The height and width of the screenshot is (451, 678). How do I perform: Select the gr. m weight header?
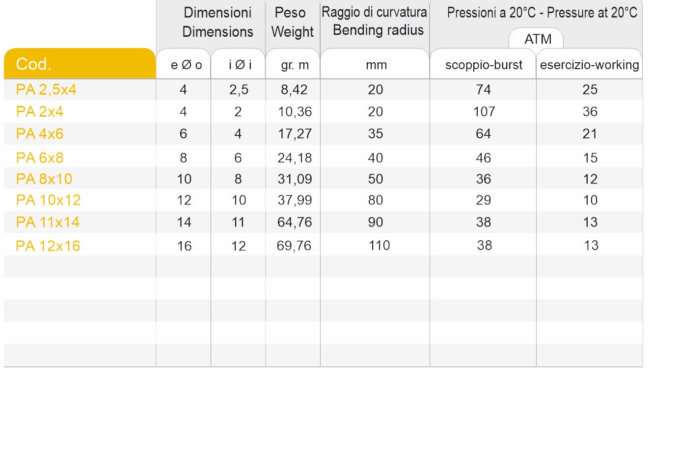tap(295, 65)
